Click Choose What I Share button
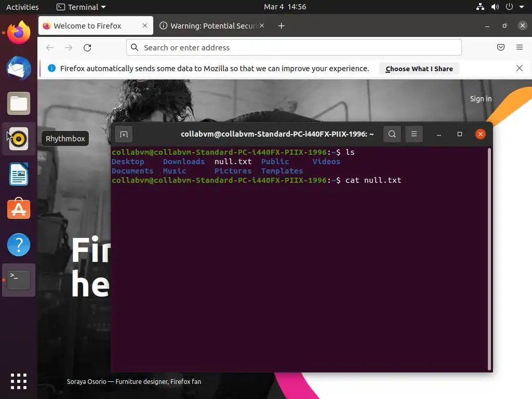Screen dimensions: 532x399 click(x=419, y=69)
